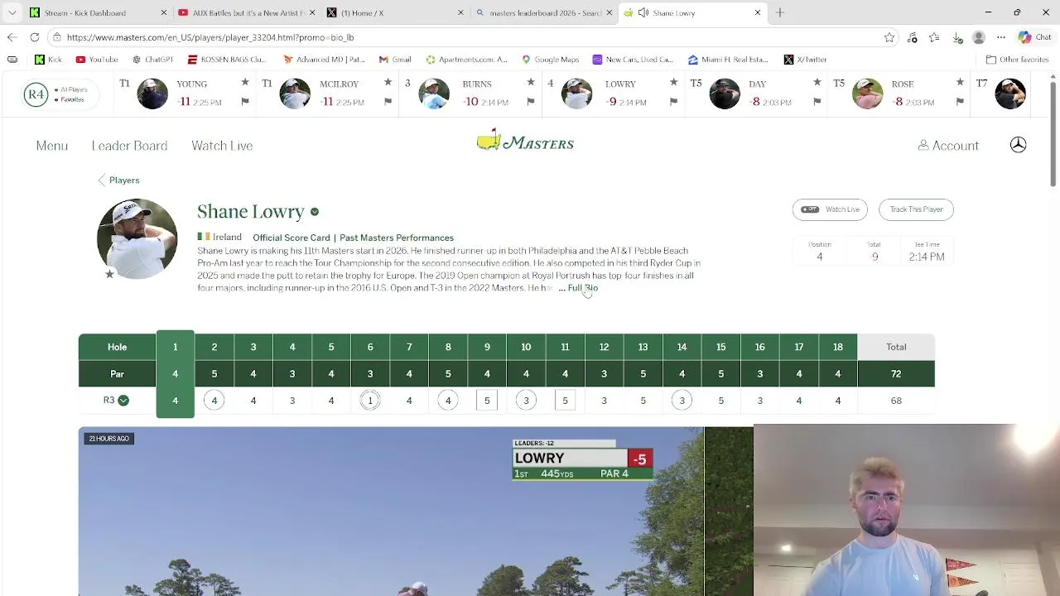Select All Players filter
The width and height of the screenshot is (1060, 596).
pyautogui.click(x=71, y=89)
